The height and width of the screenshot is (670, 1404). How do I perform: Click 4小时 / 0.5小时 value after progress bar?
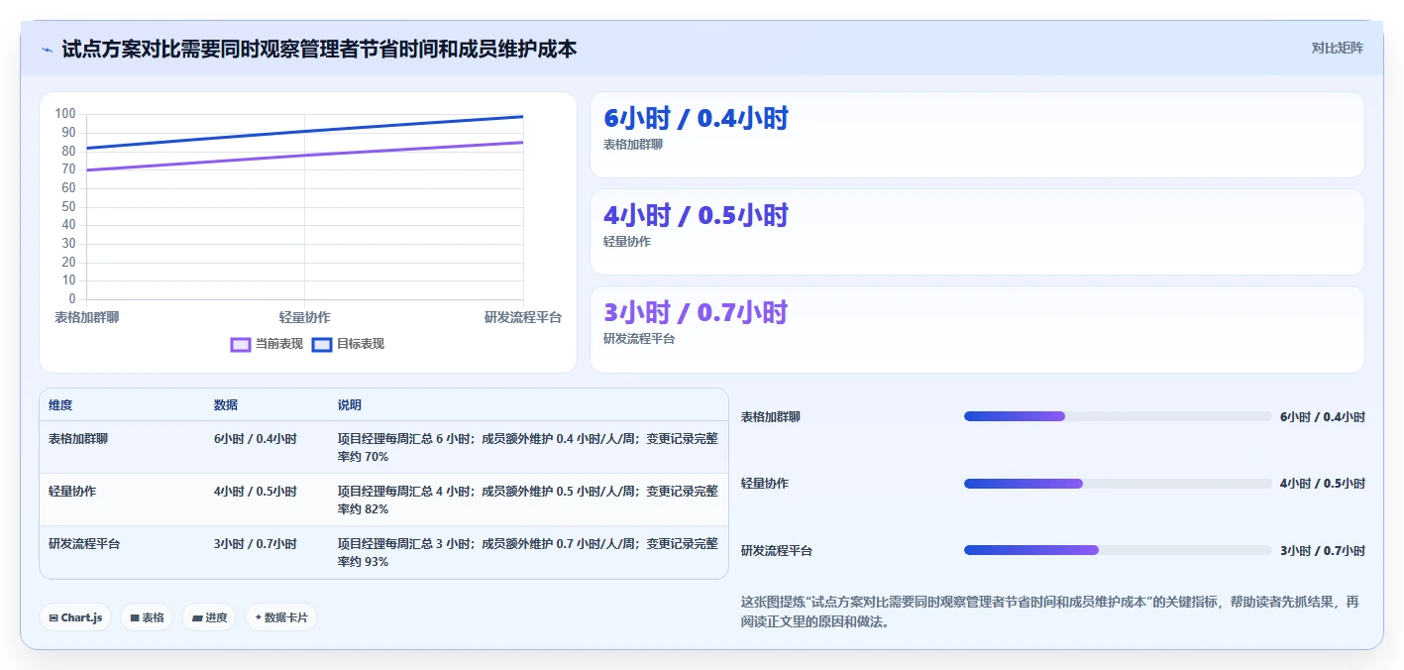pyautogui.click(x=1323, y=484)
